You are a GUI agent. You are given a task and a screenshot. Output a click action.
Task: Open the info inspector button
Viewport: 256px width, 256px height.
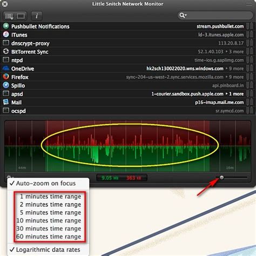37,16
